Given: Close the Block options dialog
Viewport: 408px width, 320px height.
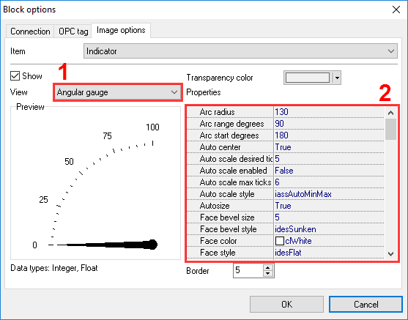Looking at the screenshot, I should coord(396,10).
